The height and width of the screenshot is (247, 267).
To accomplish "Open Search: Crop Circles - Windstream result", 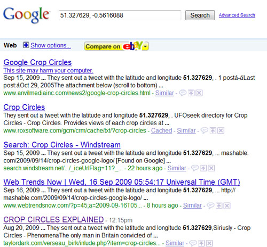I will (x=62, y=145).
